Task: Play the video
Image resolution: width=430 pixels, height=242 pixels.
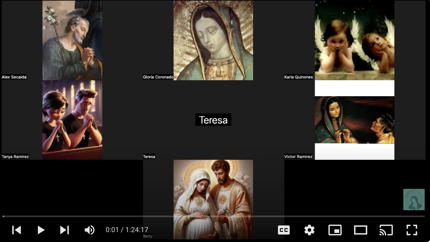Action: pos(41,230)
